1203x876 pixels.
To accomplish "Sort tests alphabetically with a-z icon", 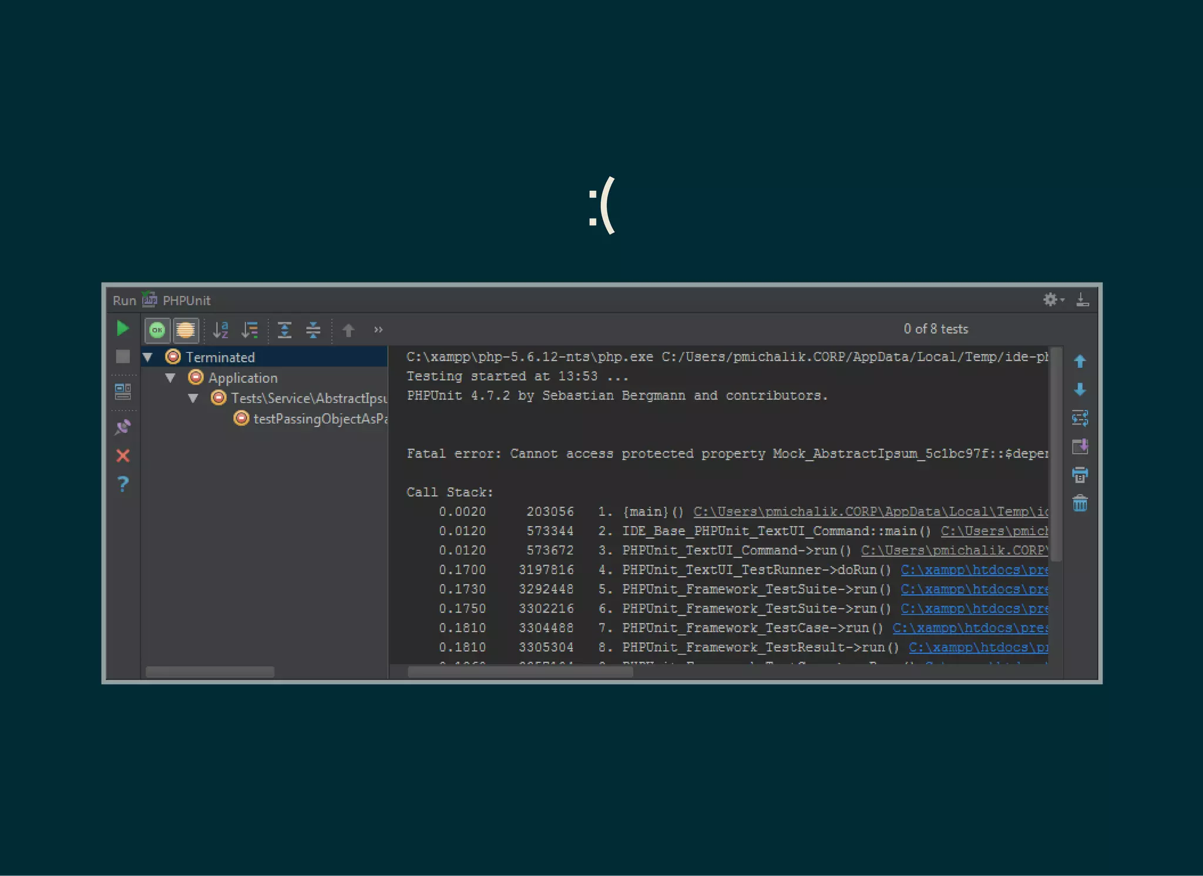I will pyautogui.click(x=221, y=330).
